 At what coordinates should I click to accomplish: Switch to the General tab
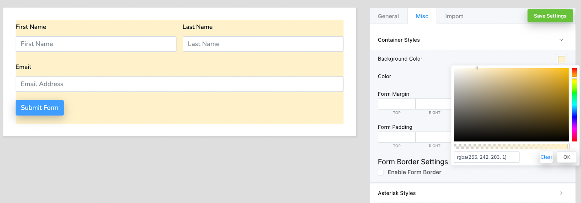point(388,16)
